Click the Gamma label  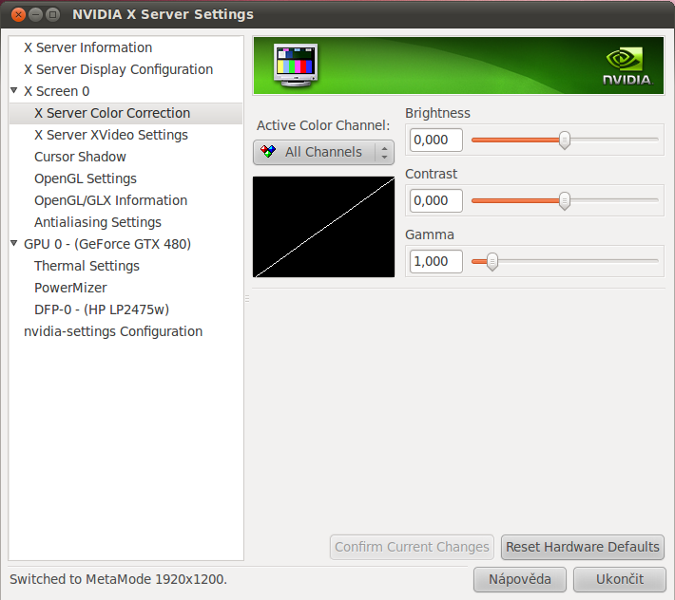coord(430,234)
